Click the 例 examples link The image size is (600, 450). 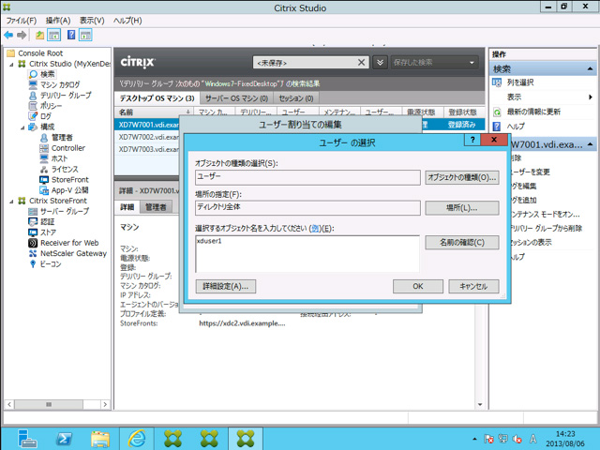click(x=315, y=229)
